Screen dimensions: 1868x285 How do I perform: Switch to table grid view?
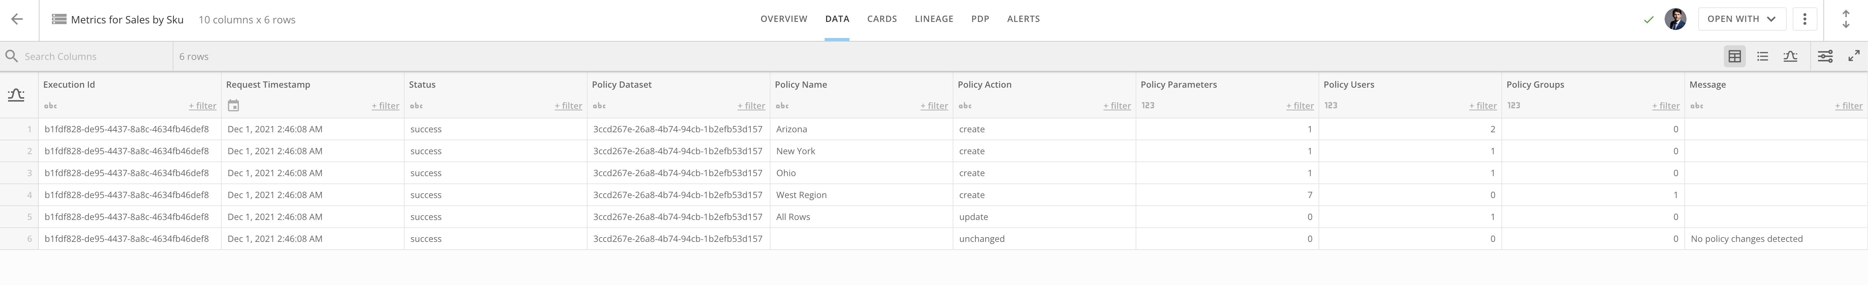[x=1734, y=56]
